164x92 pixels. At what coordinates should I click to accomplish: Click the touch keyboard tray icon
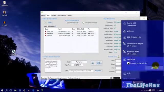pos(154,90)
